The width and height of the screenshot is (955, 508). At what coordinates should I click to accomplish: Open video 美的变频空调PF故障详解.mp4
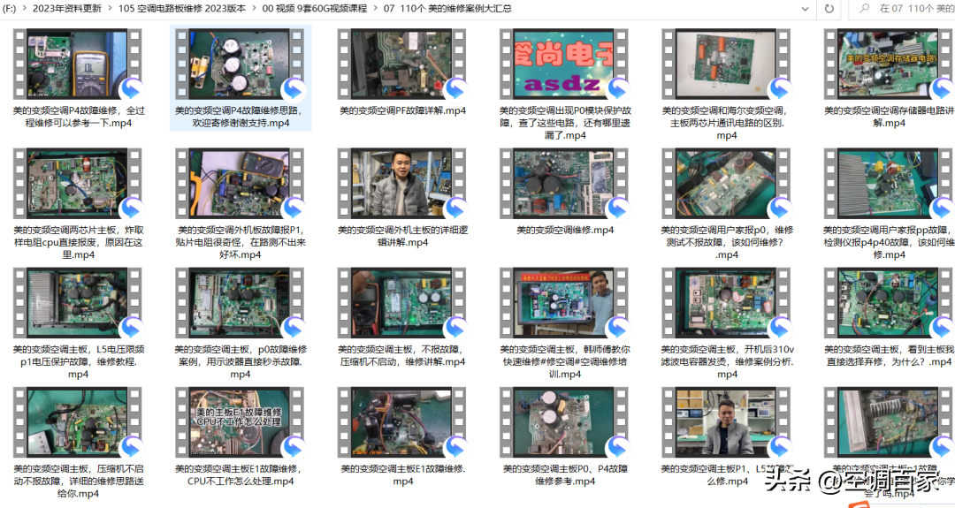tap(402, 64)
